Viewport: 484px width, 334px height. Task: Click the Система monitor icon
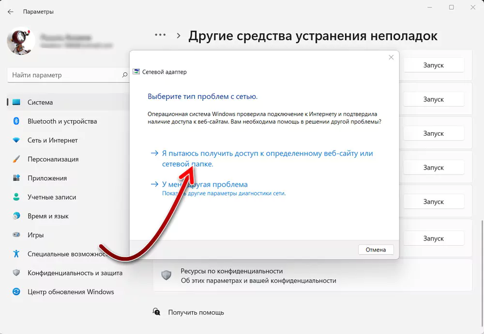[16, 102]
